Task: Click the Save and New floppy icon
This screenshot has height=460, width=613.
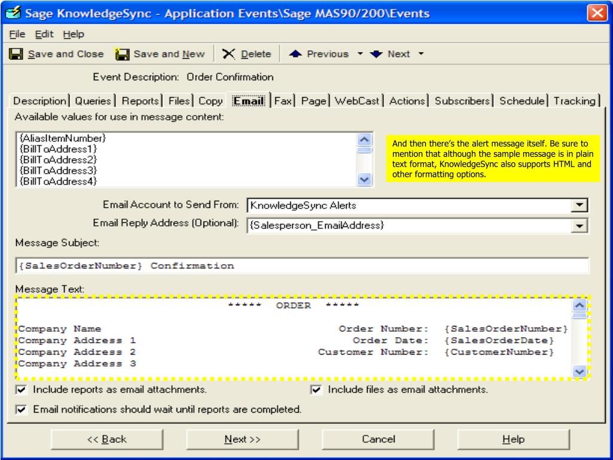Action: coord(122,54)
